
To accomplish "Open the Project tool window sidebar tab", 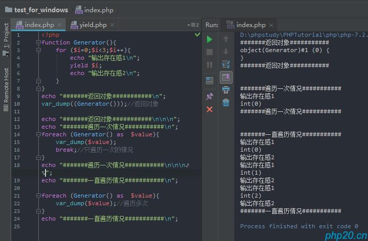I will click(6, 39).
